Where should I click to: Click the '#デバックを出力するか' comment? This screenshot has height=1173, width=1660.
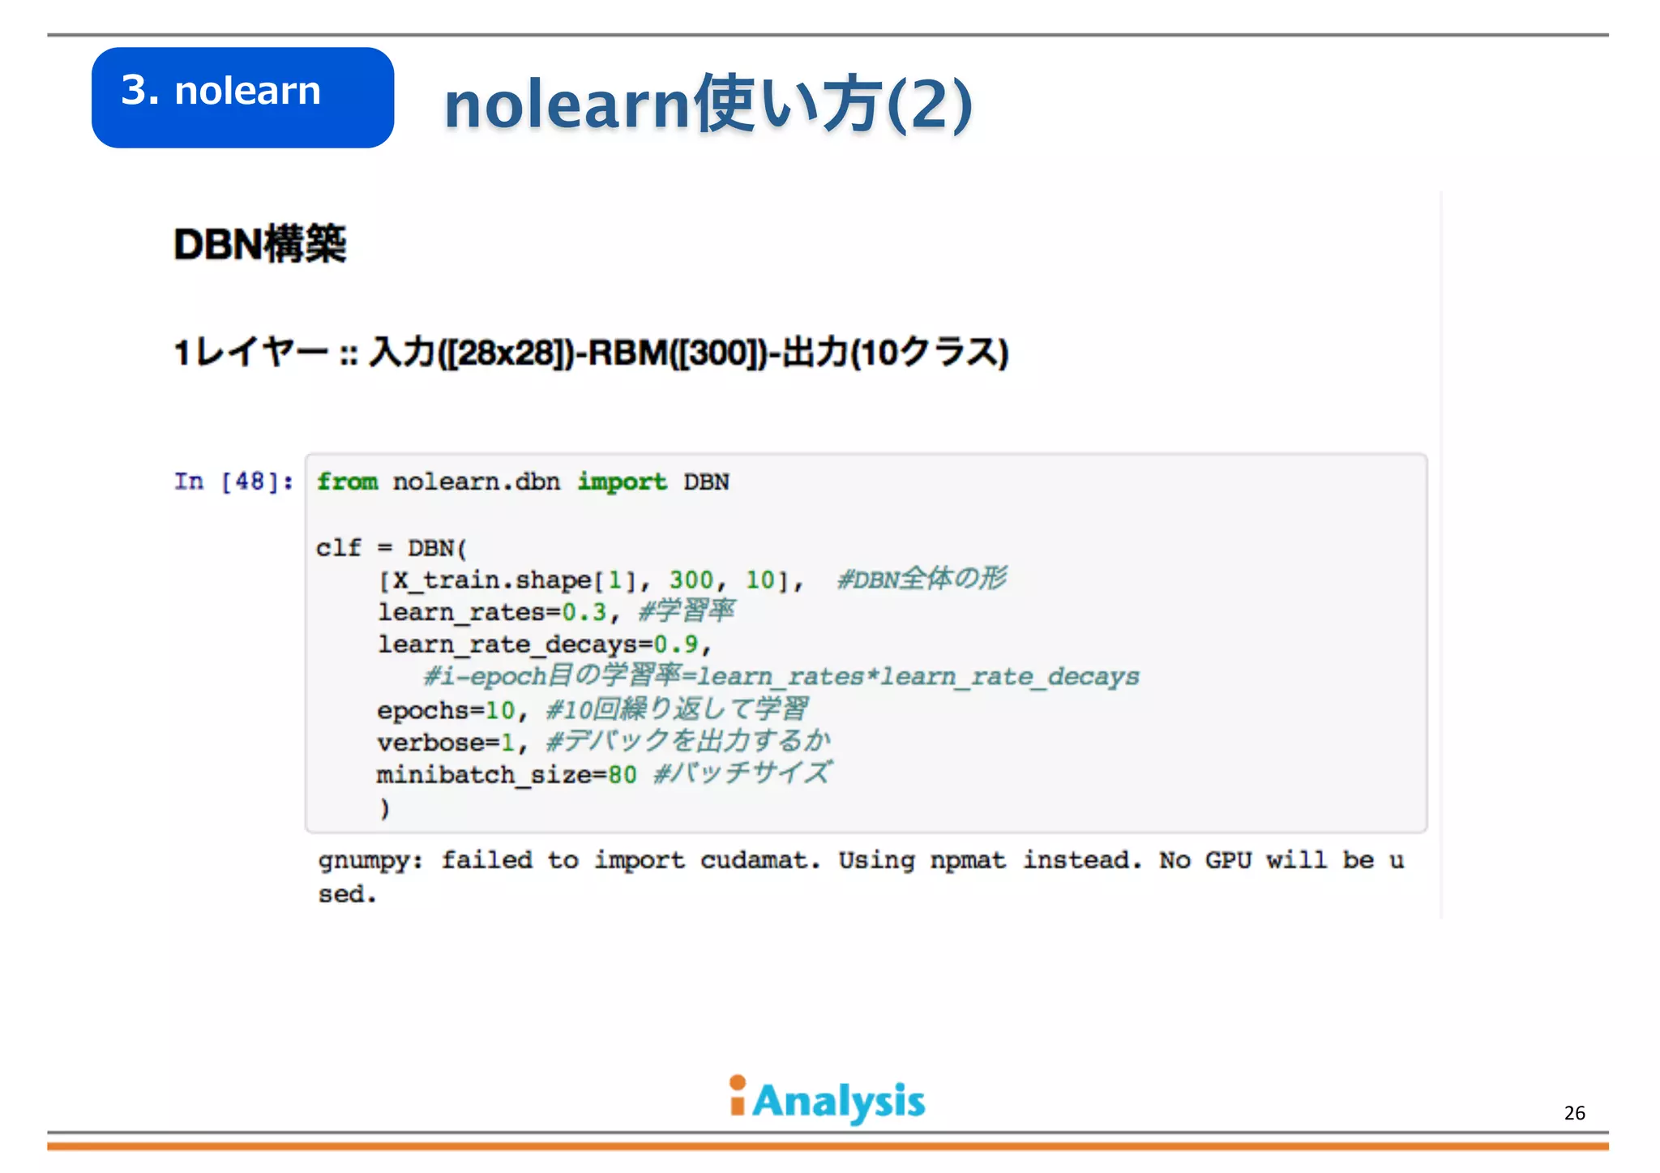pyautogui.click(x=689, y=741)
